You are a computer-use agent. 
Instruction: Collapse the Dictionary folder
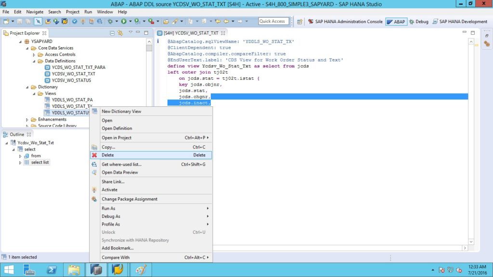(27, 87)
